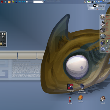Start playback in the media applet

coord(21,2)
